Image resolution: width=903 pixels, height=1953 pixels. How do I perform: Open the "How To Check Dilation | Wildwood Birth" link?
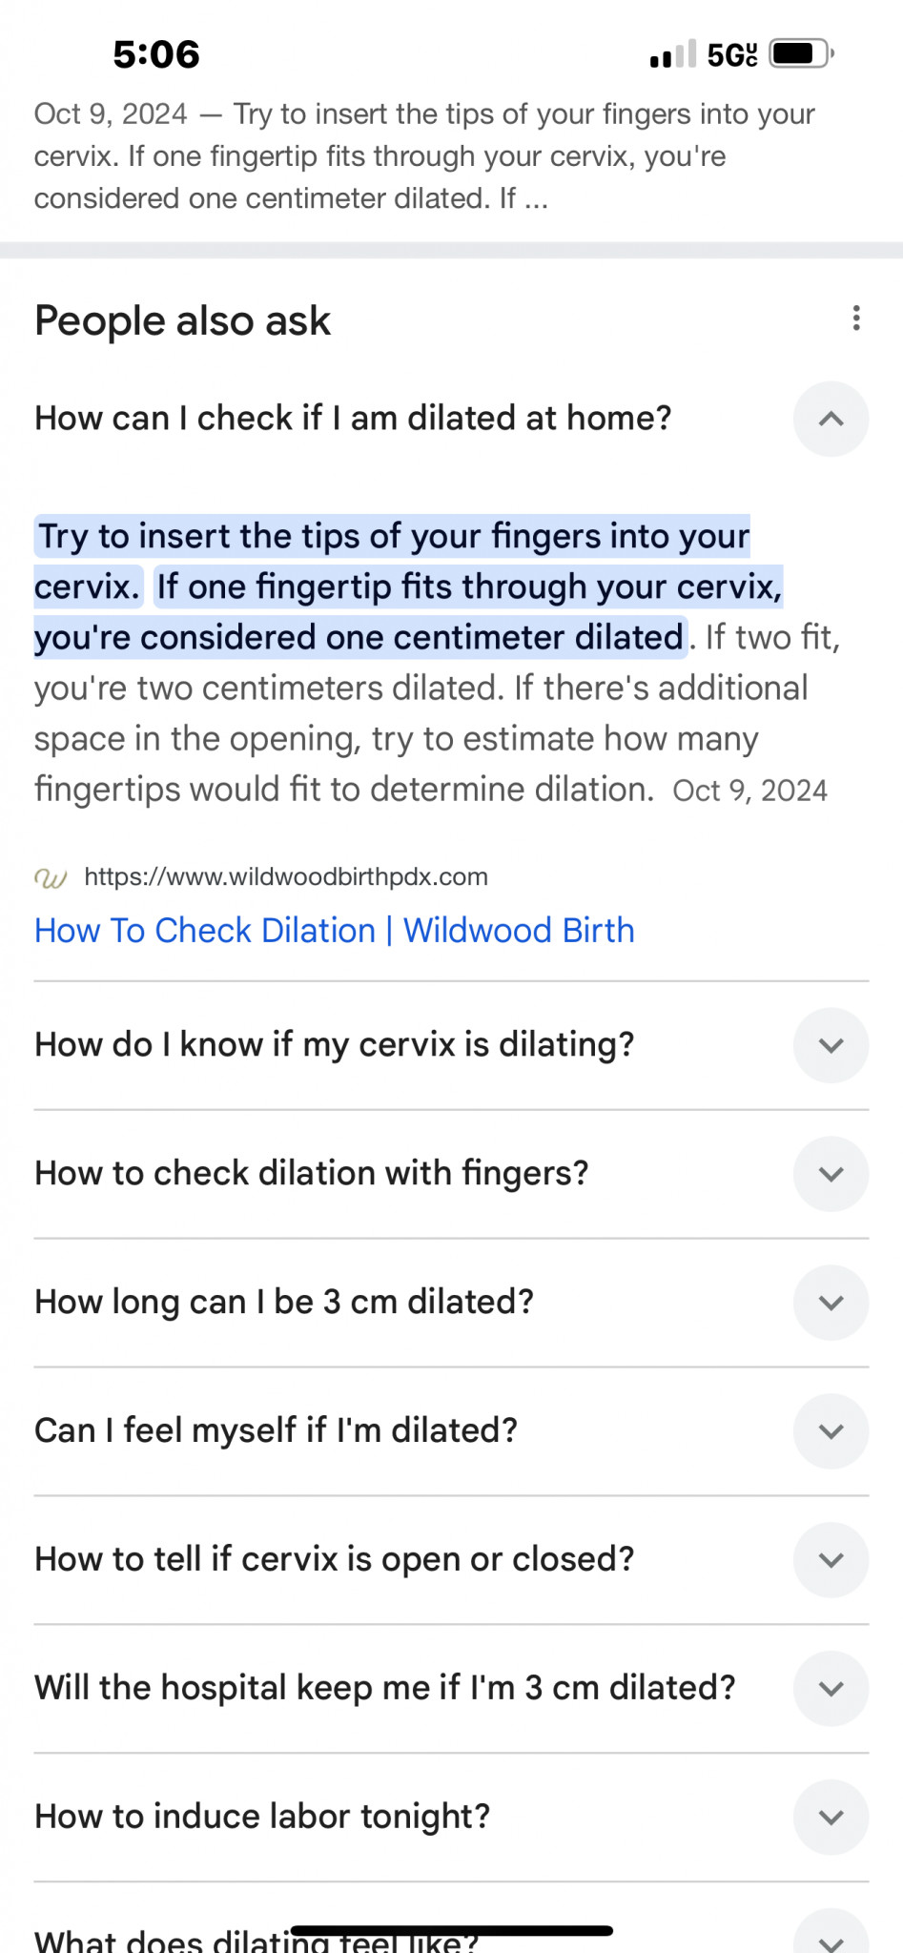(335, 931)
